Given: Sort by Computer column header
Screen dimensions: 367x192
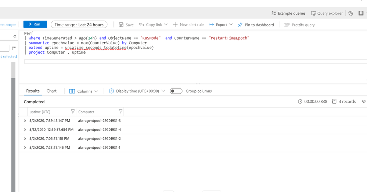Looking at the screenshot, I should pos(86,112).
